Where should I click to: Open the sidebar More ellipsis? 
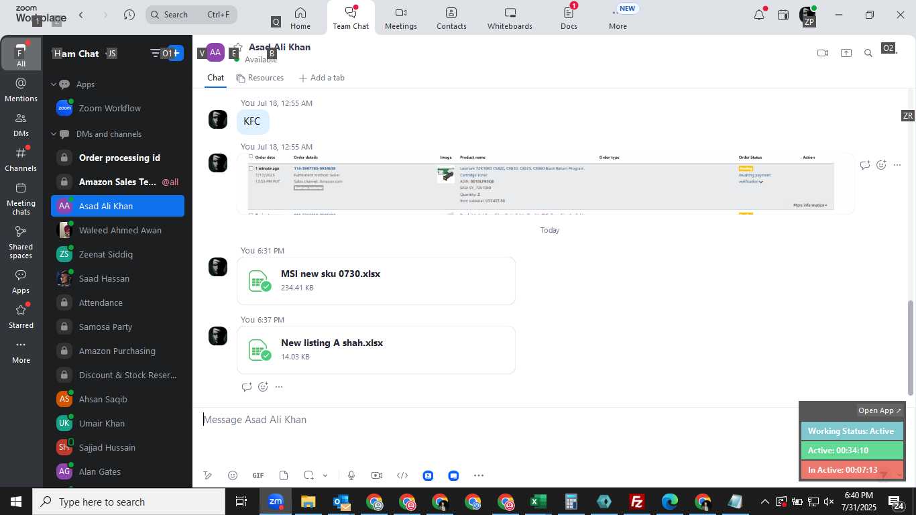point(21,352)
